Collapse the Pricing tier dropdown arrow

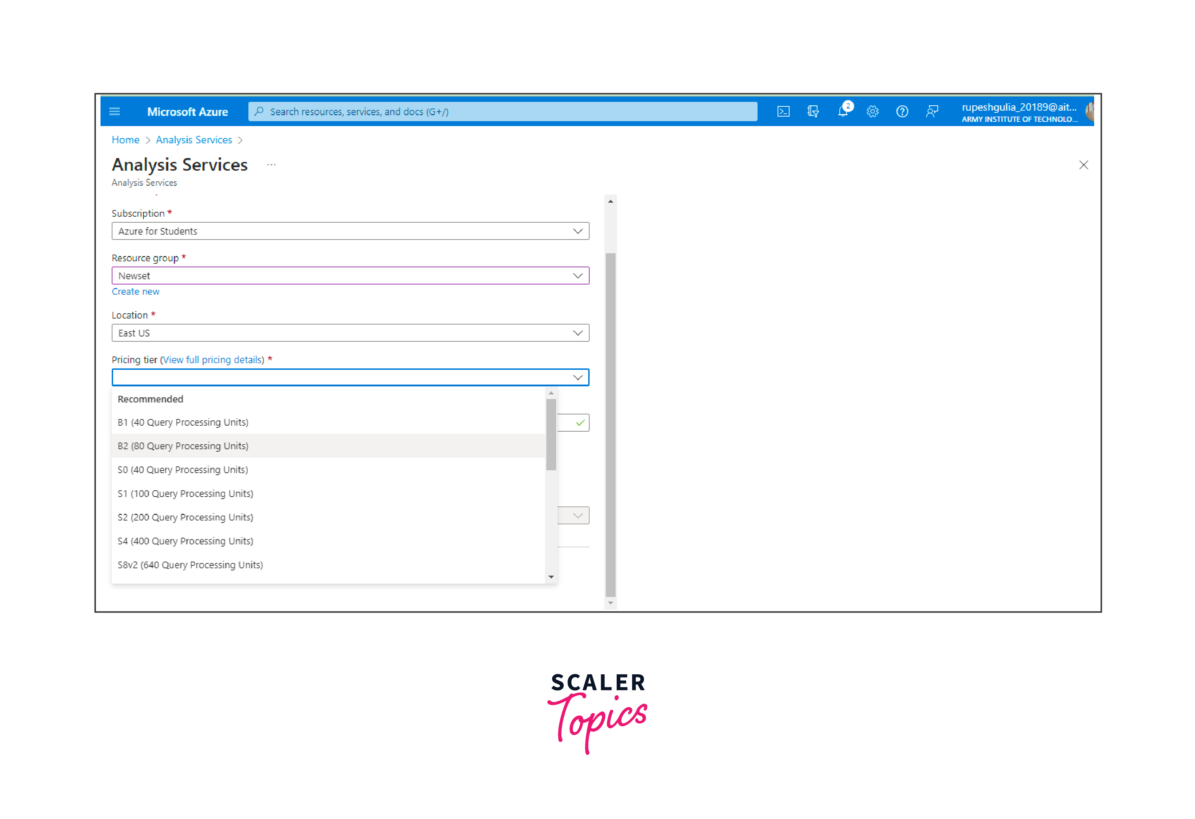[577, 378]
